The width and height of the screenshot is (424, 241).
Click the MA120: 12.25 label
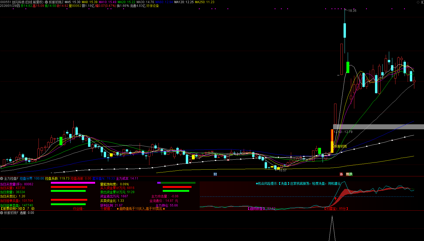(x=184, y=2)
